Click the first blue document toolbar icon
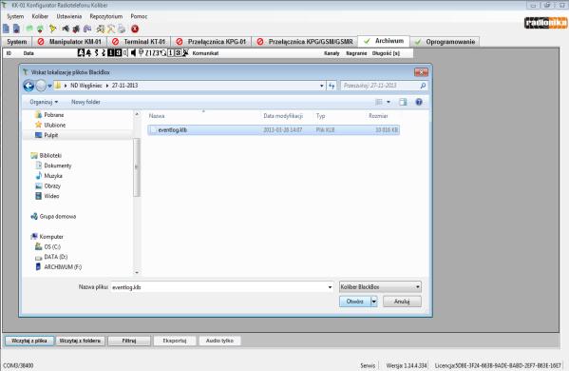Image resolution: width=569 pixels, height=371 pixels. (x=6, y=29)
